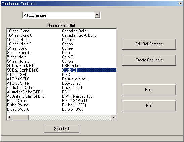Image resolution: width=184 pixels, height=142 pixels.
Task: Select the Coffee market item
Action: (x=67, y=48)
